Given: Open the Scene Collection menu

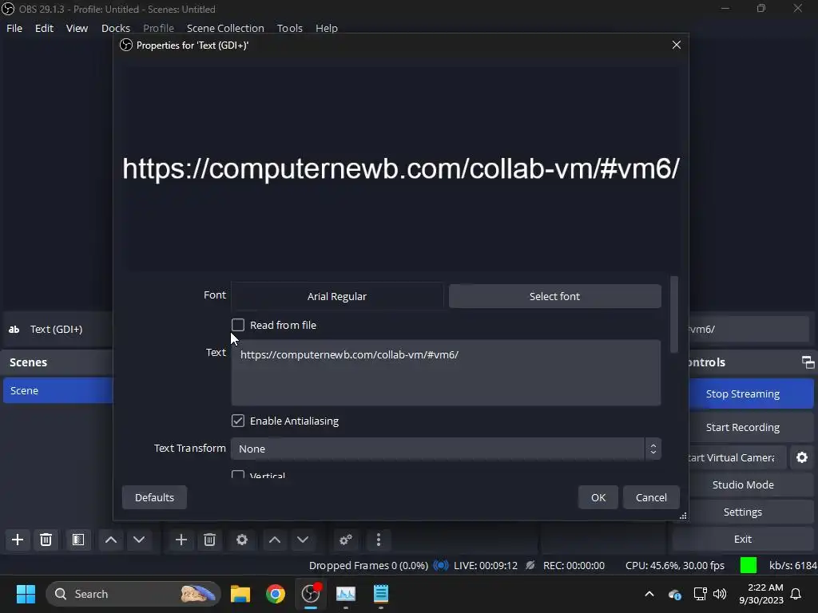Looking at the screenshot, I should 225,28.
